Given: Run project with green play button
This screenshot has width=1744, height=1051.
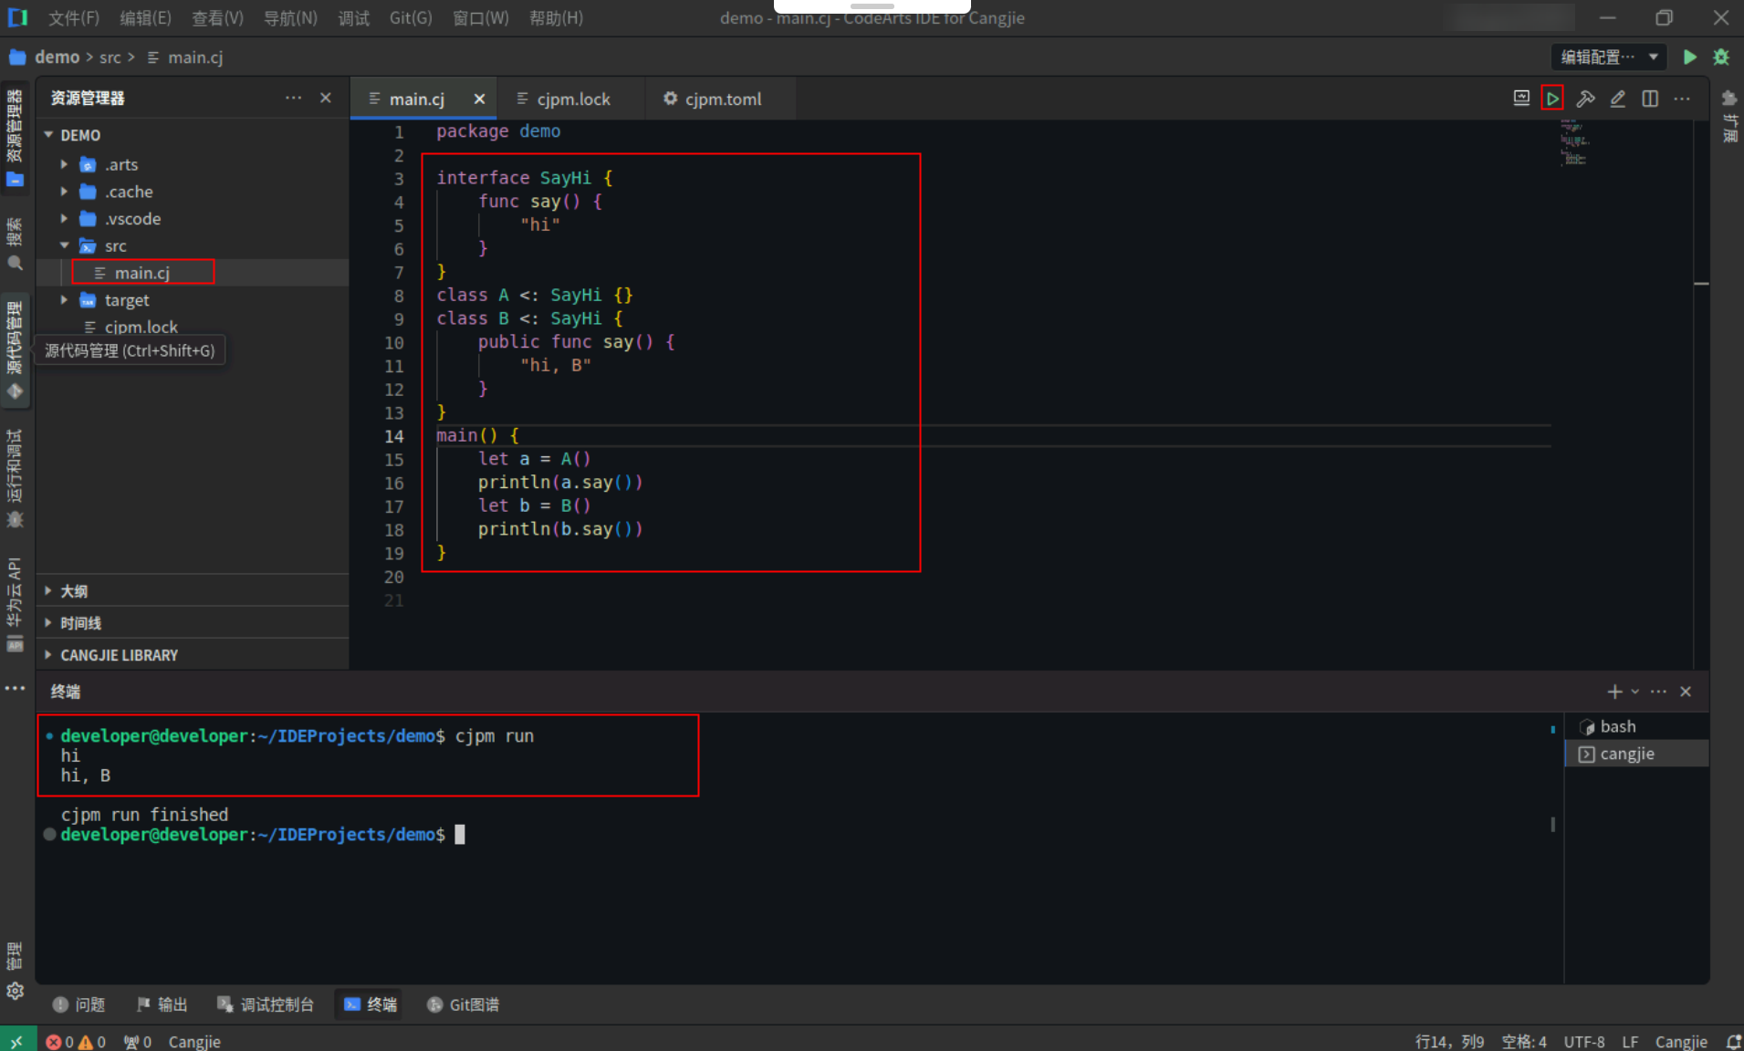Looking at the screenshot, I should tap(1689, 57).
